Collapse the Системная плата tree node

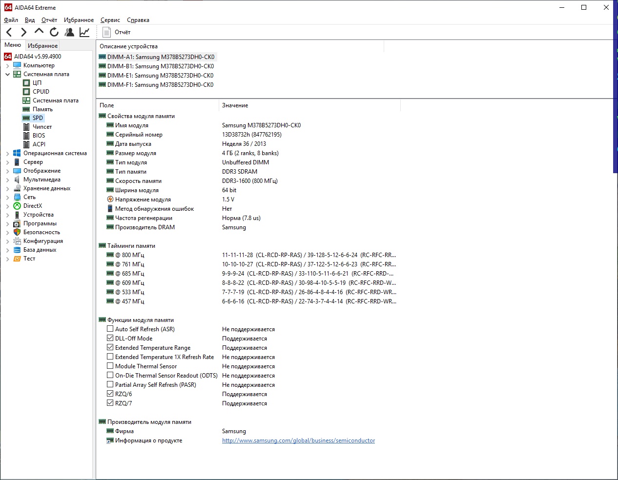coord(8,74)
